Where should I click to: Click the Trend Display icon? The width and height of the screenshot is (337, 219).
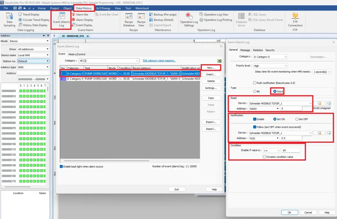[x=20, y=14]
